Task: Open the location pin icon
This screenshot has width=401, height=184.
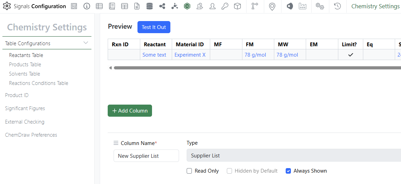Action: click(272, 6)
